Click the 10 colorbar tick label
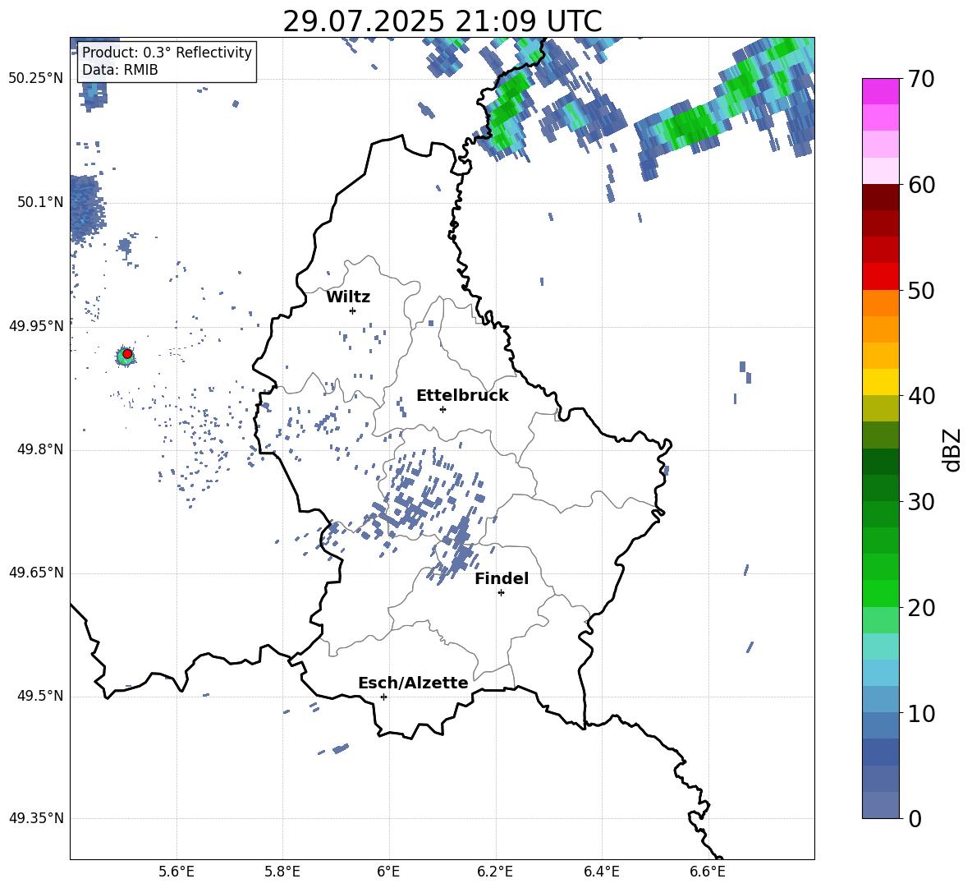 coord(921,713)
